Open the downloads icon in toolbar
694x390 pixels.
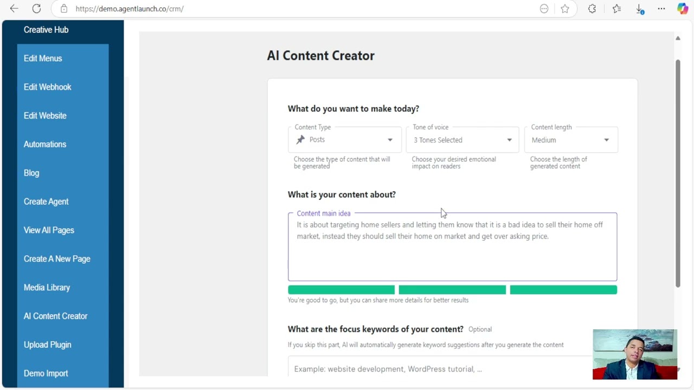640,9
